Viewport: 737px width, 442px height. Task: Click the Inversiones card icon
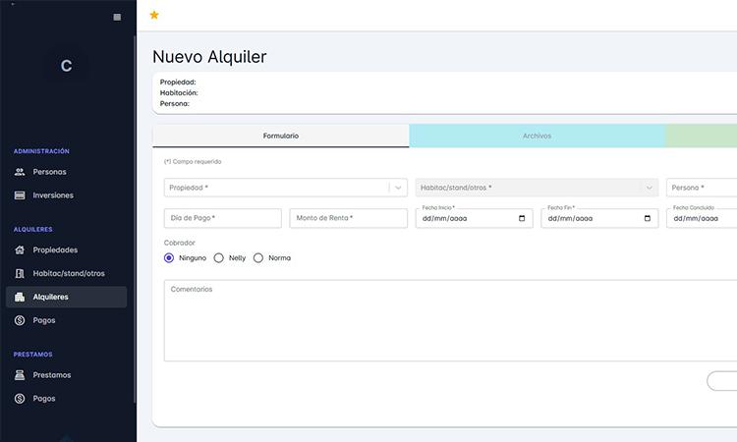20,195
